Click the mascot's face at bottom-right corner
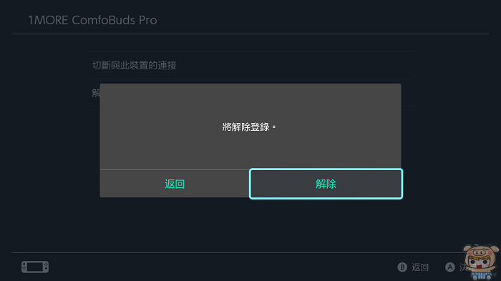 tap(480, 262)
